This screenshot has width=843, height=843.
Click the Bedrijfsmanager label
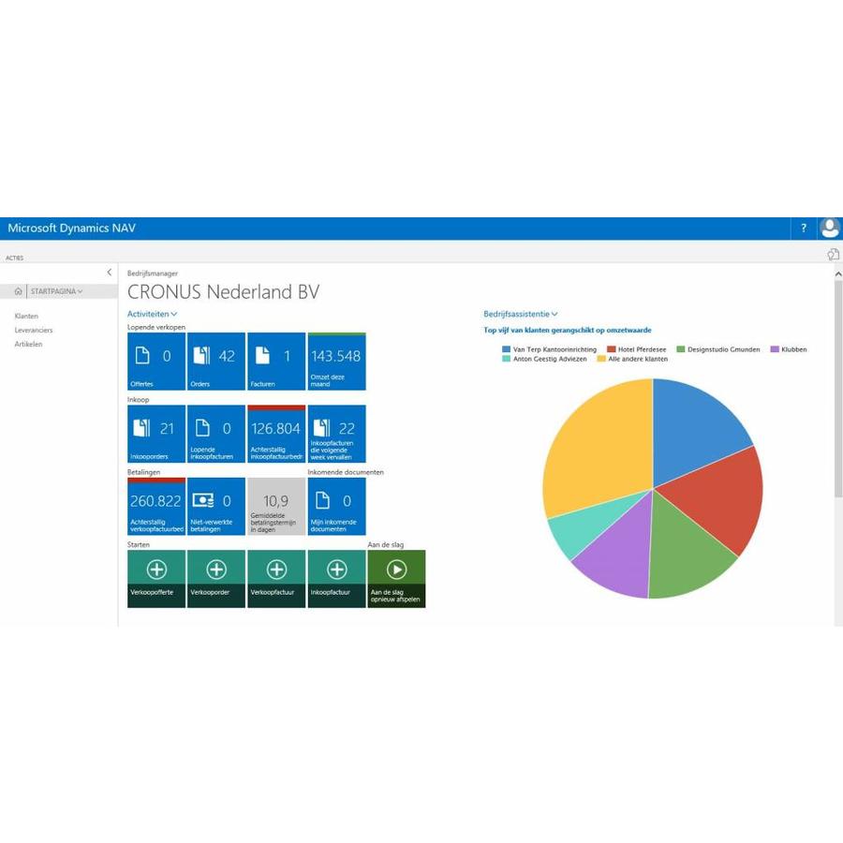[152, 274]
